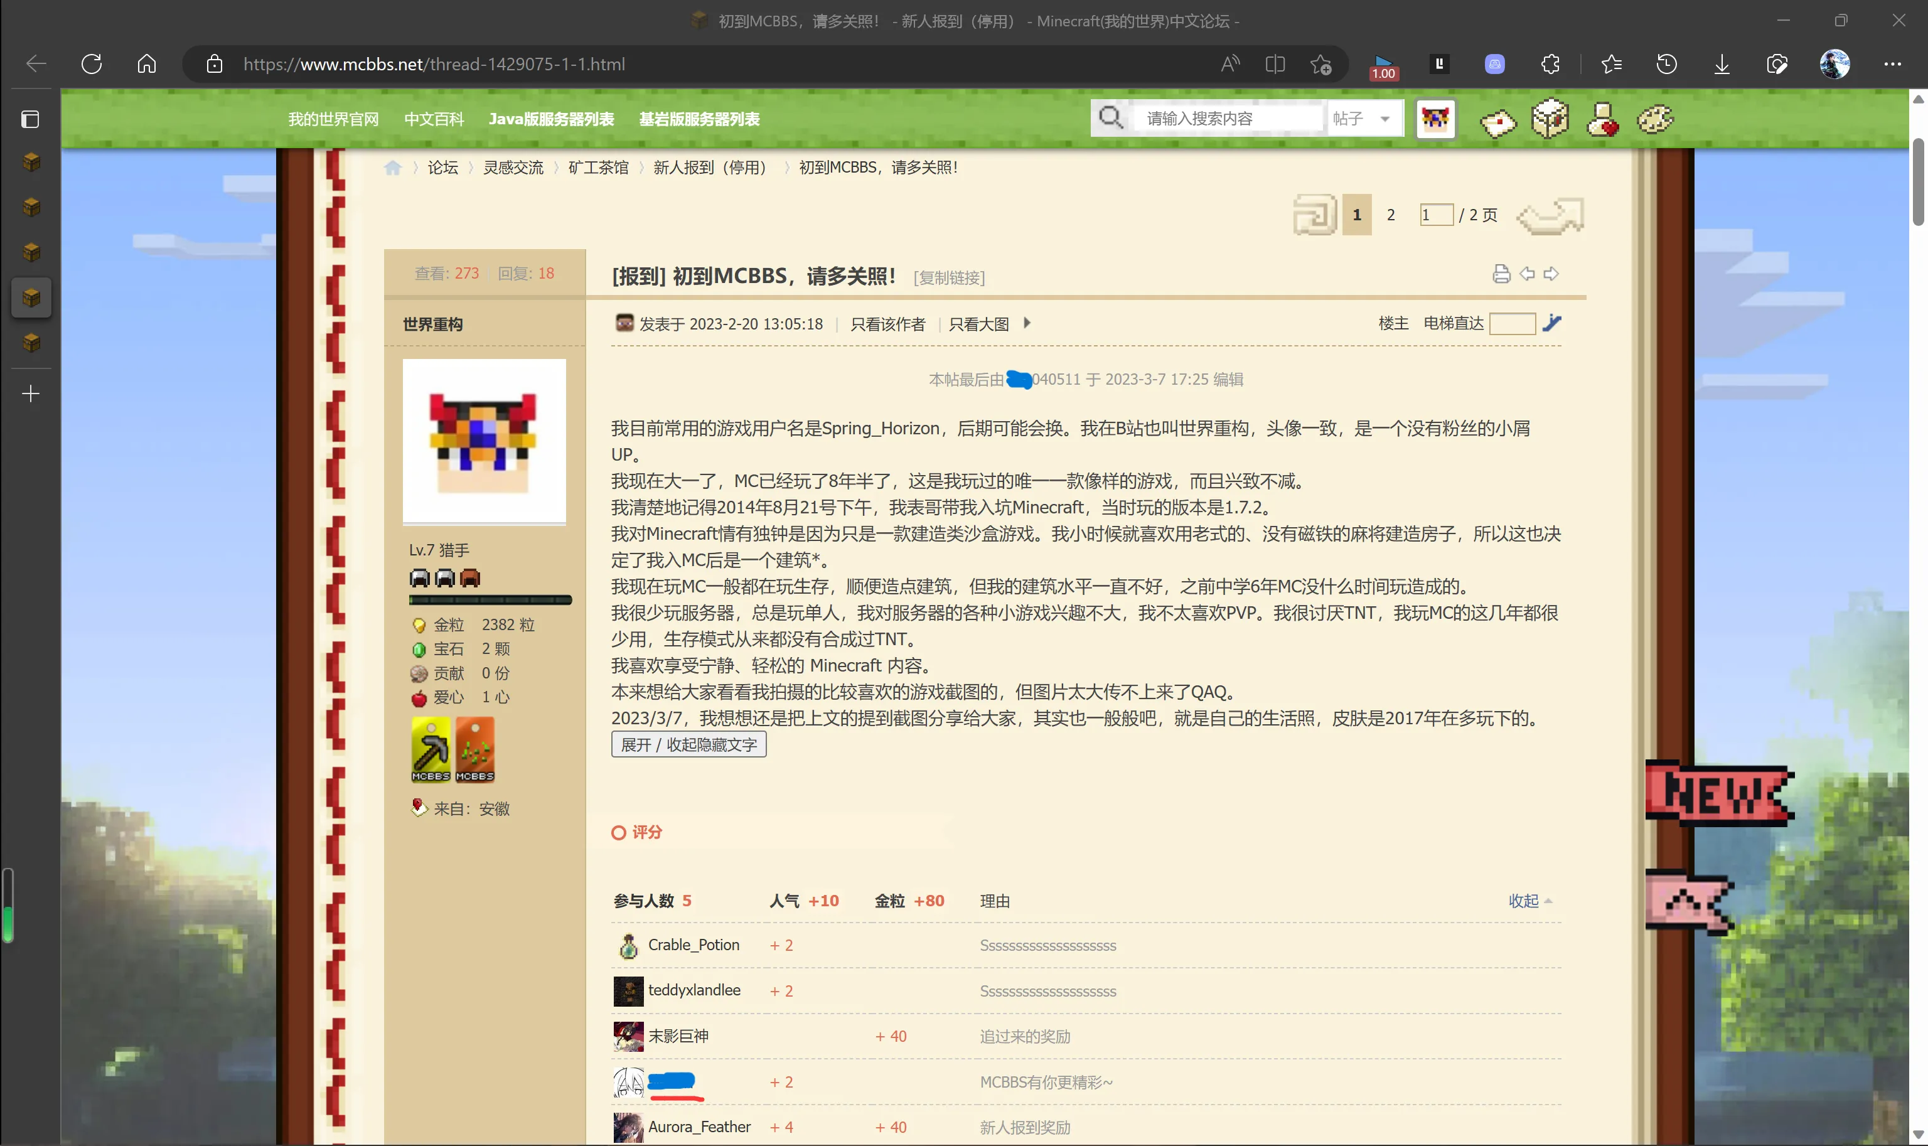Screen dimensions: 1928x1146
Task: Open browser history icon
Action: (x=1666, y=64)
